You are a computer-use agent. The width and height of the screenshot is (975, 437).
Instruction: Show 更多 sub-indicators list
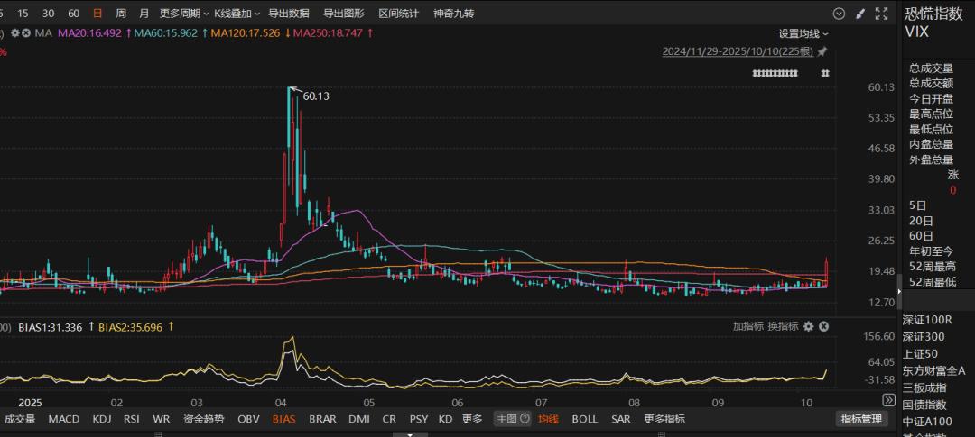pyautogui.click(x=472, y=419)
